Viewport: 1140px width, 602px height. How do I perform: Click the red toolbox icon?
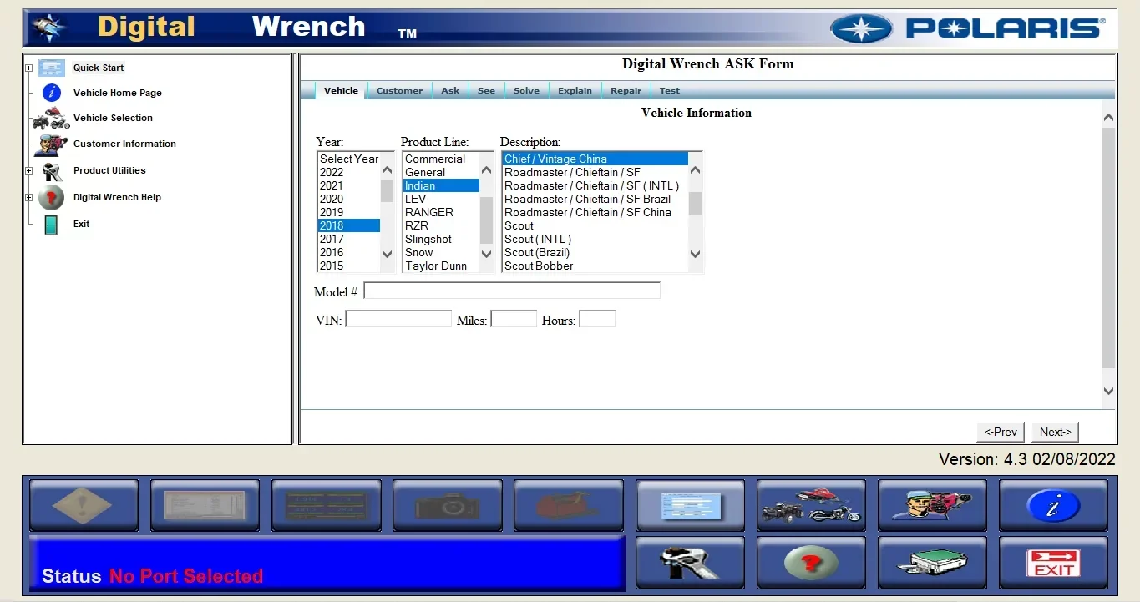(568, 504)
